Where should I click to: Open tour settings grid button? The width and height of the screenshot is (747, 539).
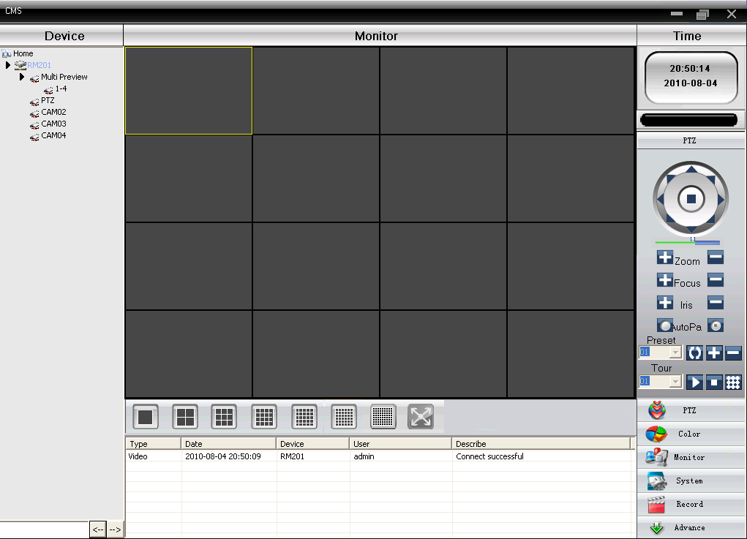coord(733,382)
